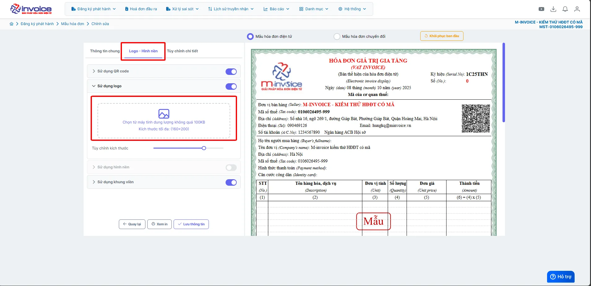Click the image upload icon in logo box
The width and height of the screenshot is (591, 286).
(x=164, y=114)
